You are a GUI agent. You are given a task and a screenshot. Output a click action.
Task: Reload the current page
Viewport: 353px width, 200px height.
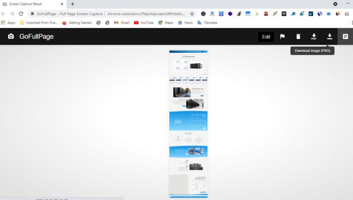click(x=21, y=14)
